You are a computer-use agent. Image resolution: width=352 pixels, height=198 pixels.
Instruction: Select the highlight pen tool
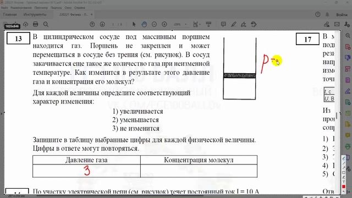pos(233,24)
